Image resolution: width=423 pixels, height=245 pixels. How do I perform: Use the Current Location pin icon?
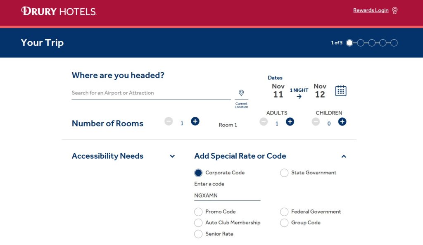point(241,93)
